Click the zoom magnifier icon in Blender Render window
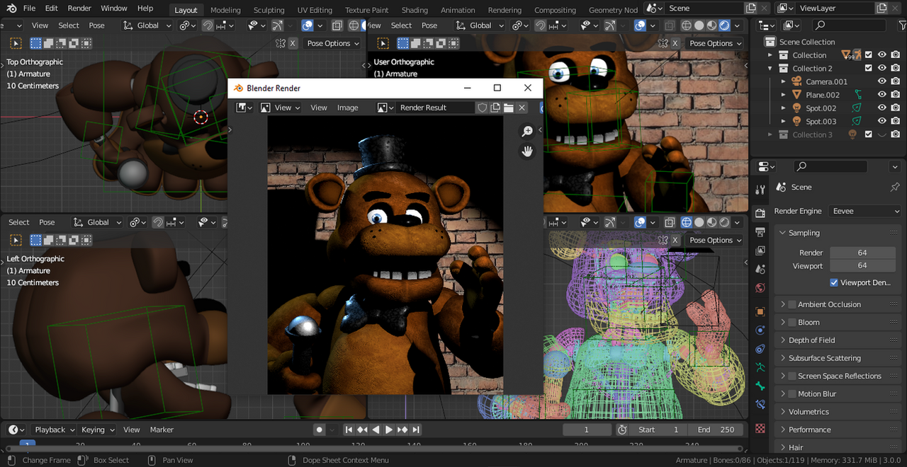This screenshot has width=907, height=467. click(527, 131)
